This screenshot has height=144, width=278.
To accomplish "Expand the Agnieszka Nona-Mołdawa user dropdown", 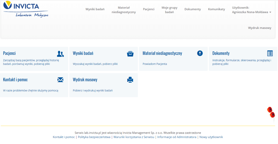I will [x=251, y=12].
